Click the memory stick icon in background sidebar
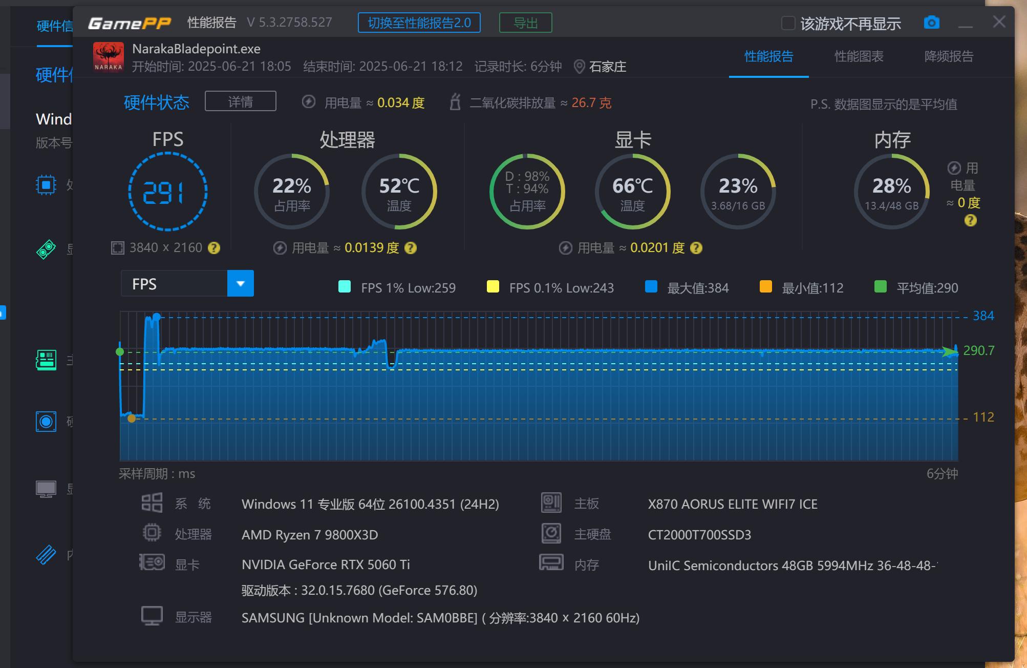The image size is (1027, 668). pyautogui.click(x=46, y=555)
